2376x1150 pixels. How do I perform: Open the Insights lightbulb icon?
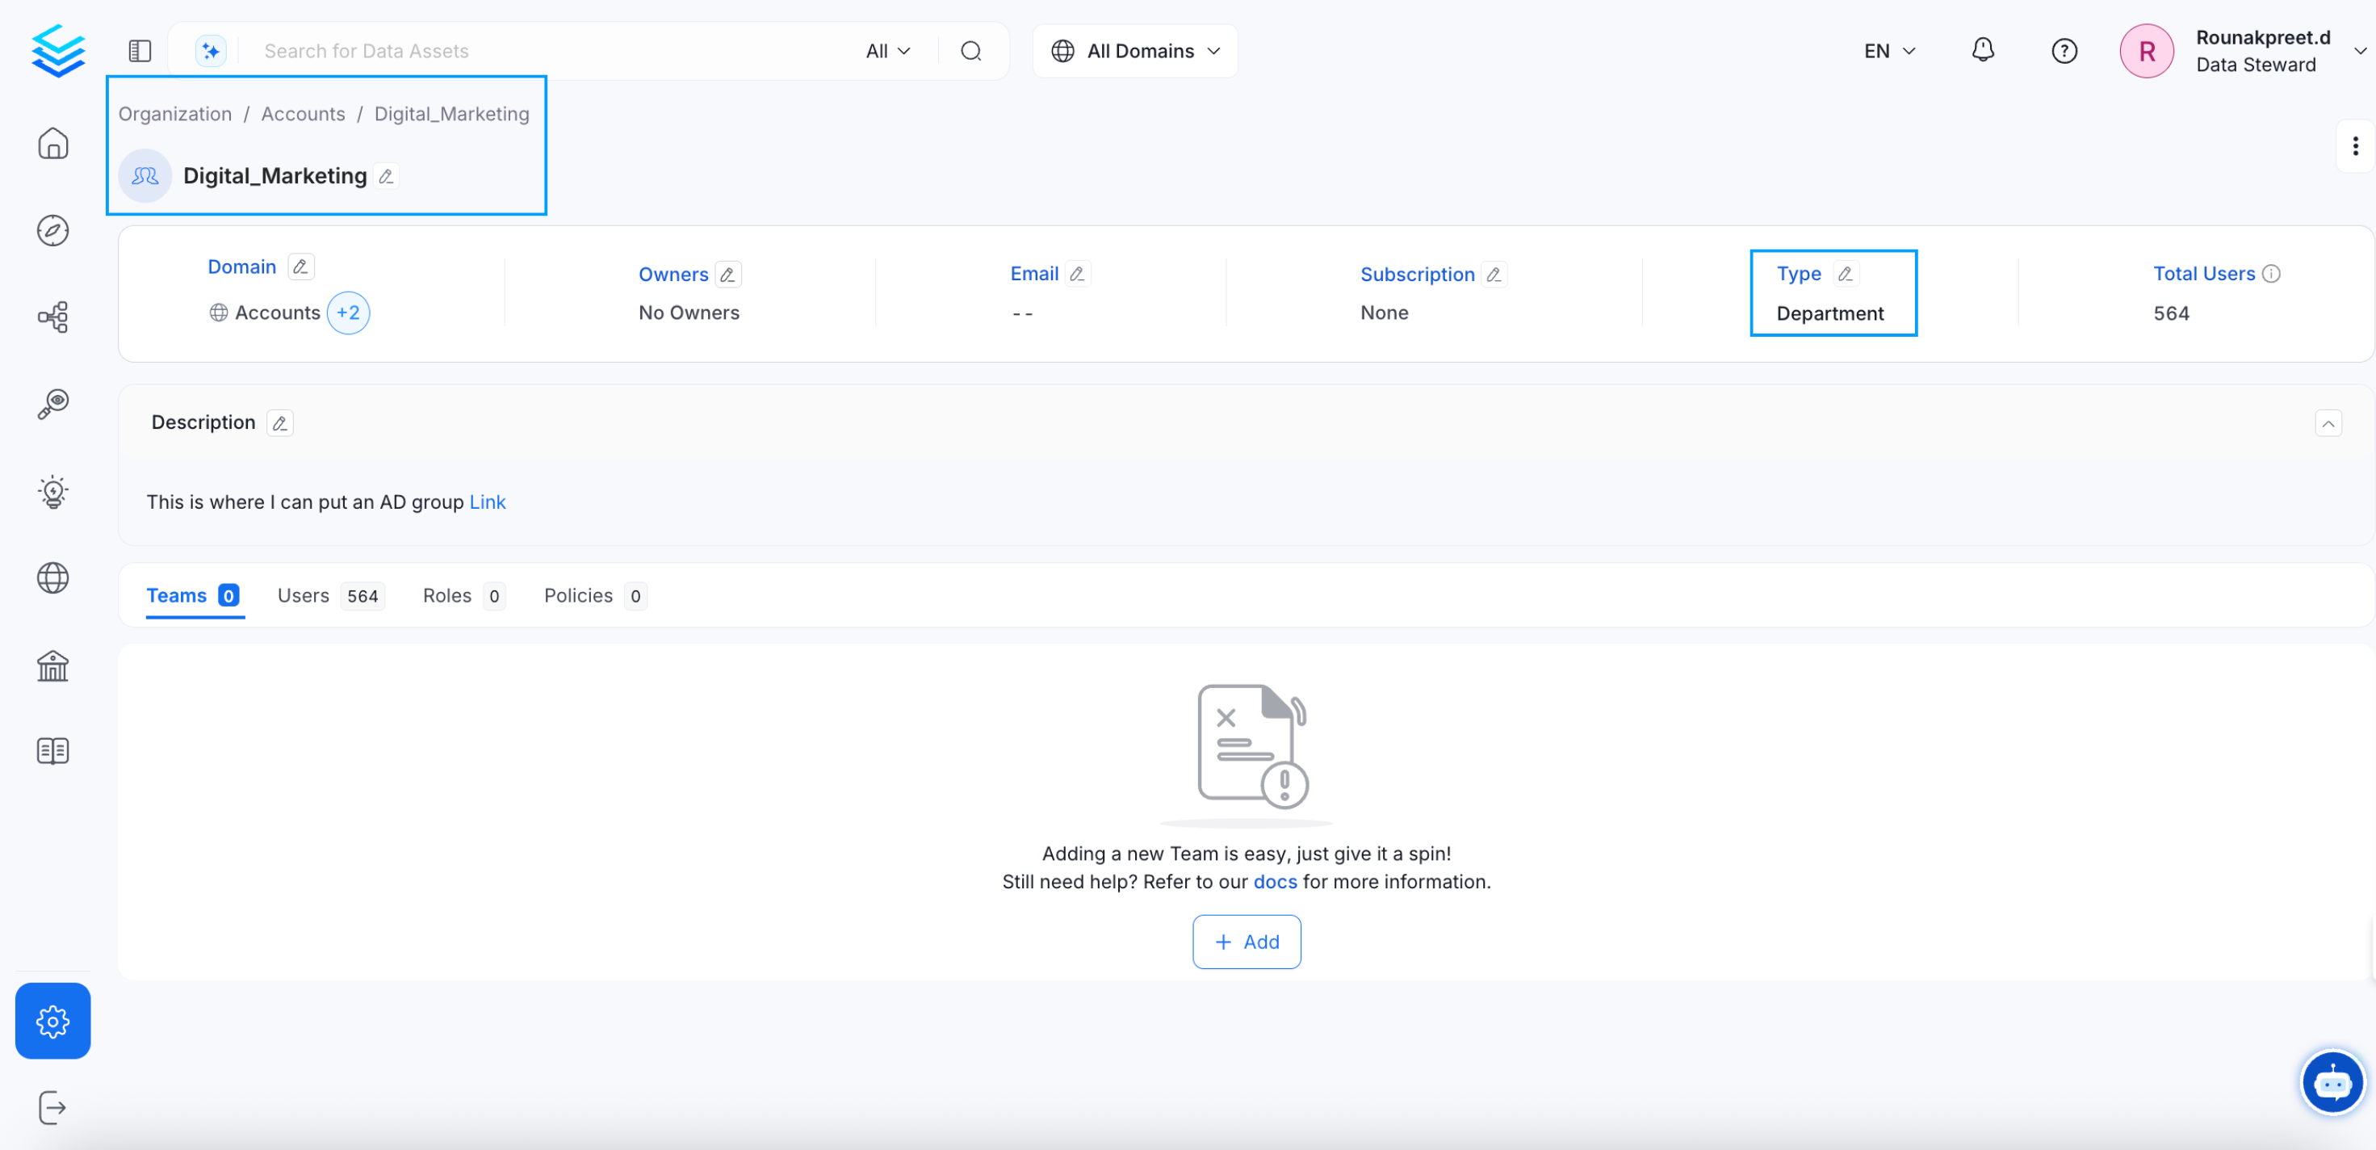(x=52, y=492)
